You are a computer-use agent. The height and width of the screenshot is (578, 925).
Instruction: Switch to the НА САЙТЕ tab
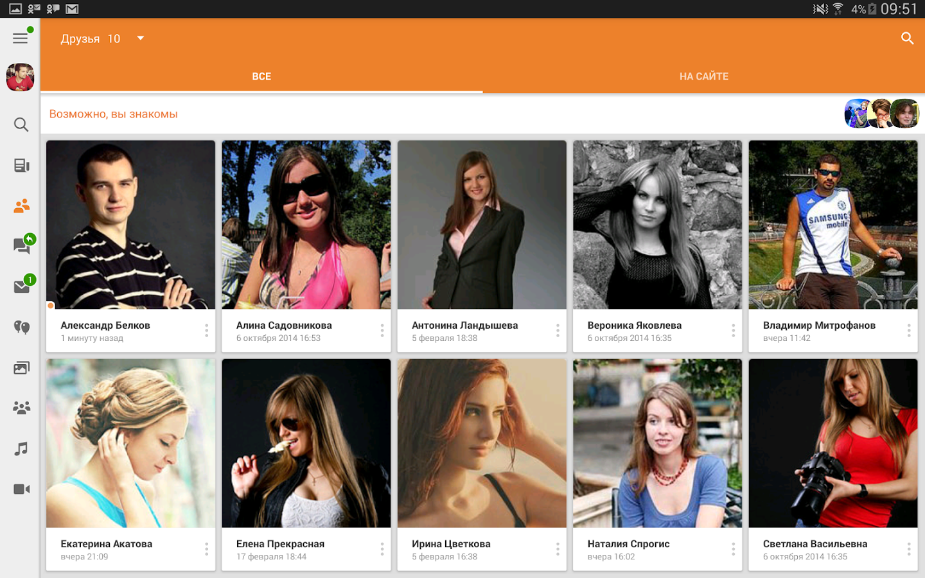click(x=703, y=76)
